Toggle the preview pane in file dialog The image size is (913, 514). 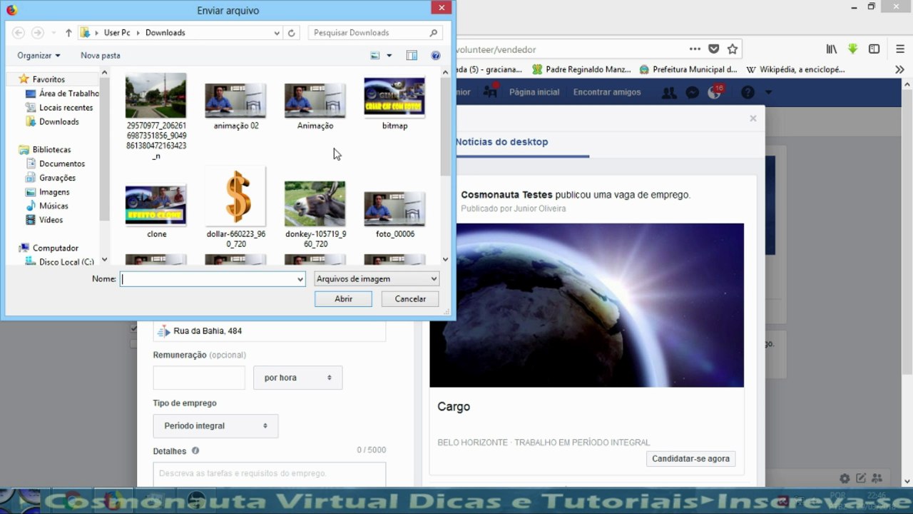click(x=412, y=56)
